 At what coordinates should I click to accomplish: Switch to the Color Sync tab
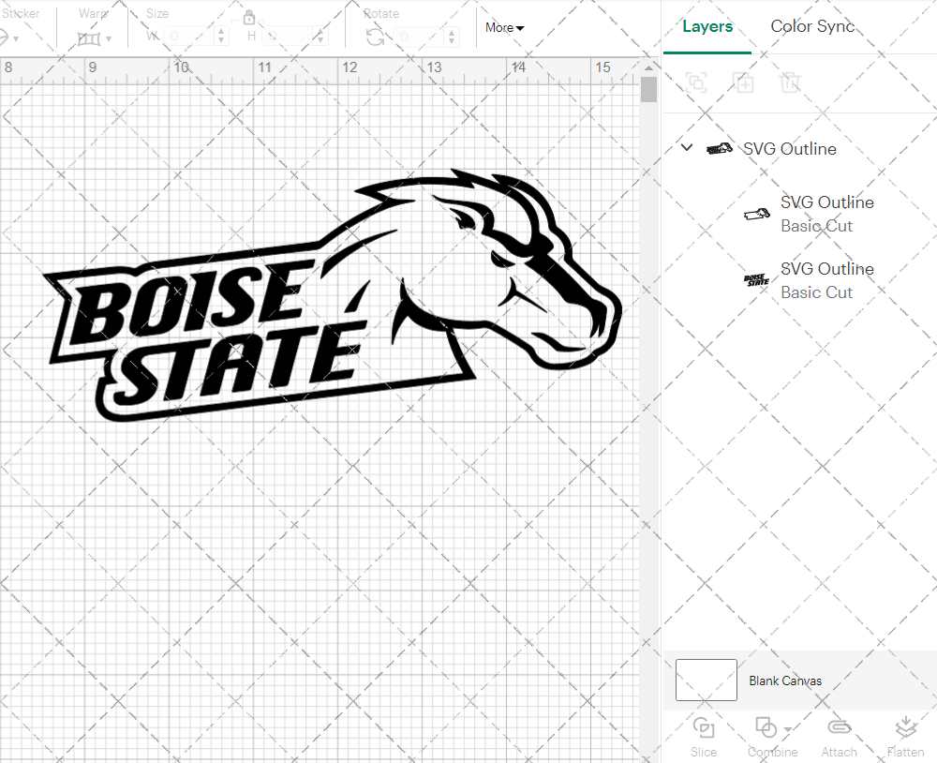coord(812,26)
